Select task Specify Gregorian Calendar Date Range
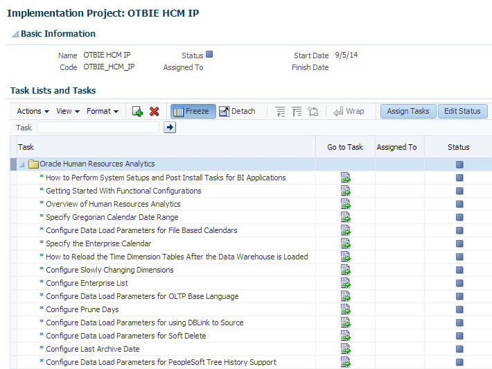This screenshot has width=492, height=369. pos(112,217)
